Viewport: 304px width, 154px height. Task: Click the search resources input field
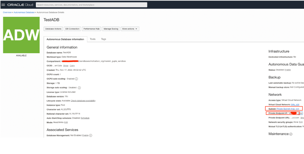(x=91, y=5)
